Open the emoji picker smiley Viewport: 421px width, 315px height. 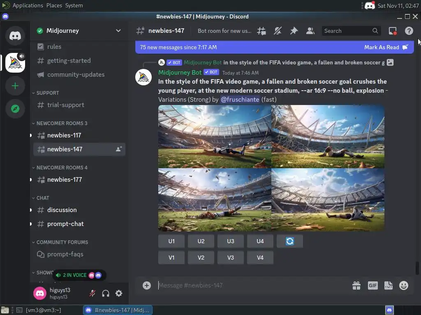[x=404, y=285]
